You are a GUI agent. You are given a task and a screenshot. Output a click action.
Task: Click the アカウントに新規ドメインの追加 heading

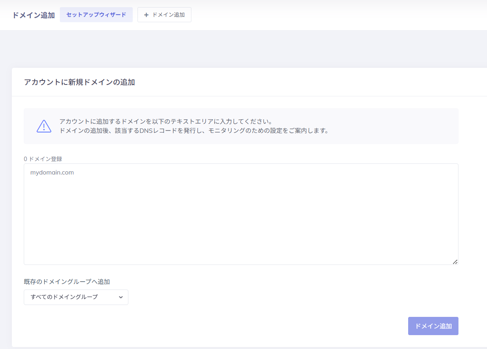click(x=79, y=82)
